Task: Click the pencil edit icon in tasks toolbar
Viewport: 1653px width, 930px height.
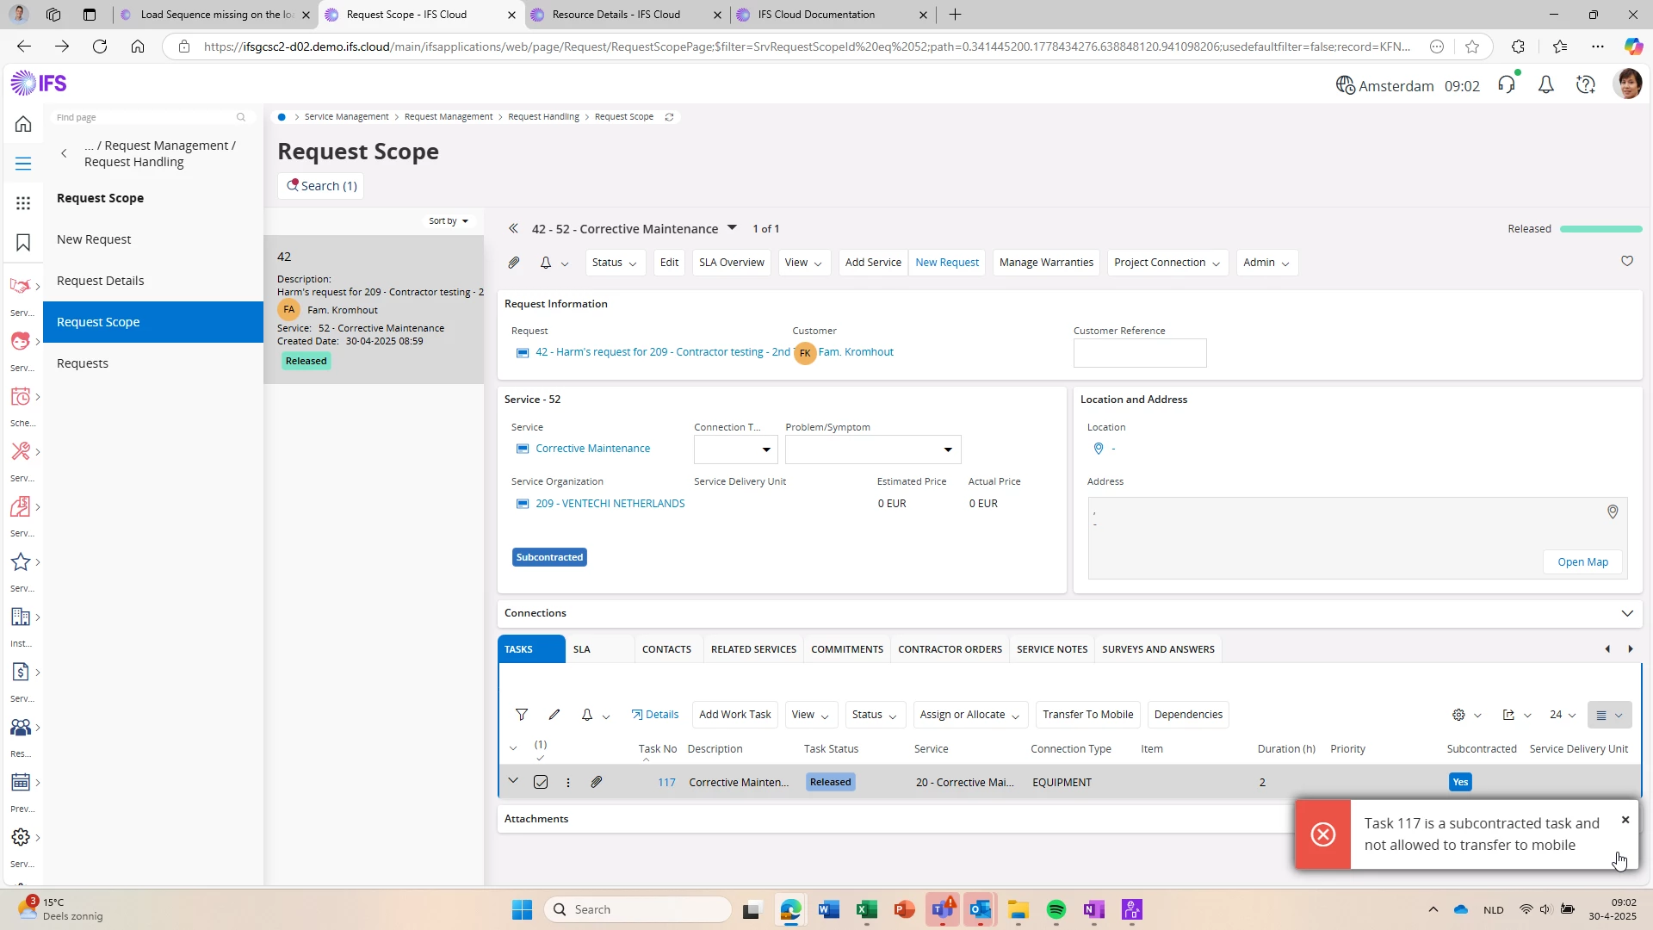Action: point(554,715)
